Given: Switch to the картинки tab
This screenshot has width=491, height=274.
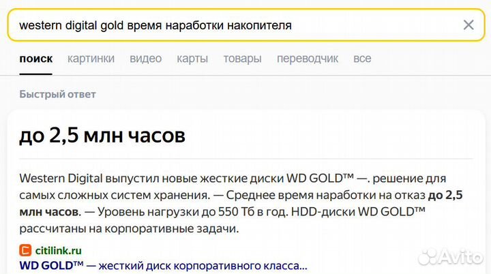Looking at the screenshot, I should click(x=91, y=59).
